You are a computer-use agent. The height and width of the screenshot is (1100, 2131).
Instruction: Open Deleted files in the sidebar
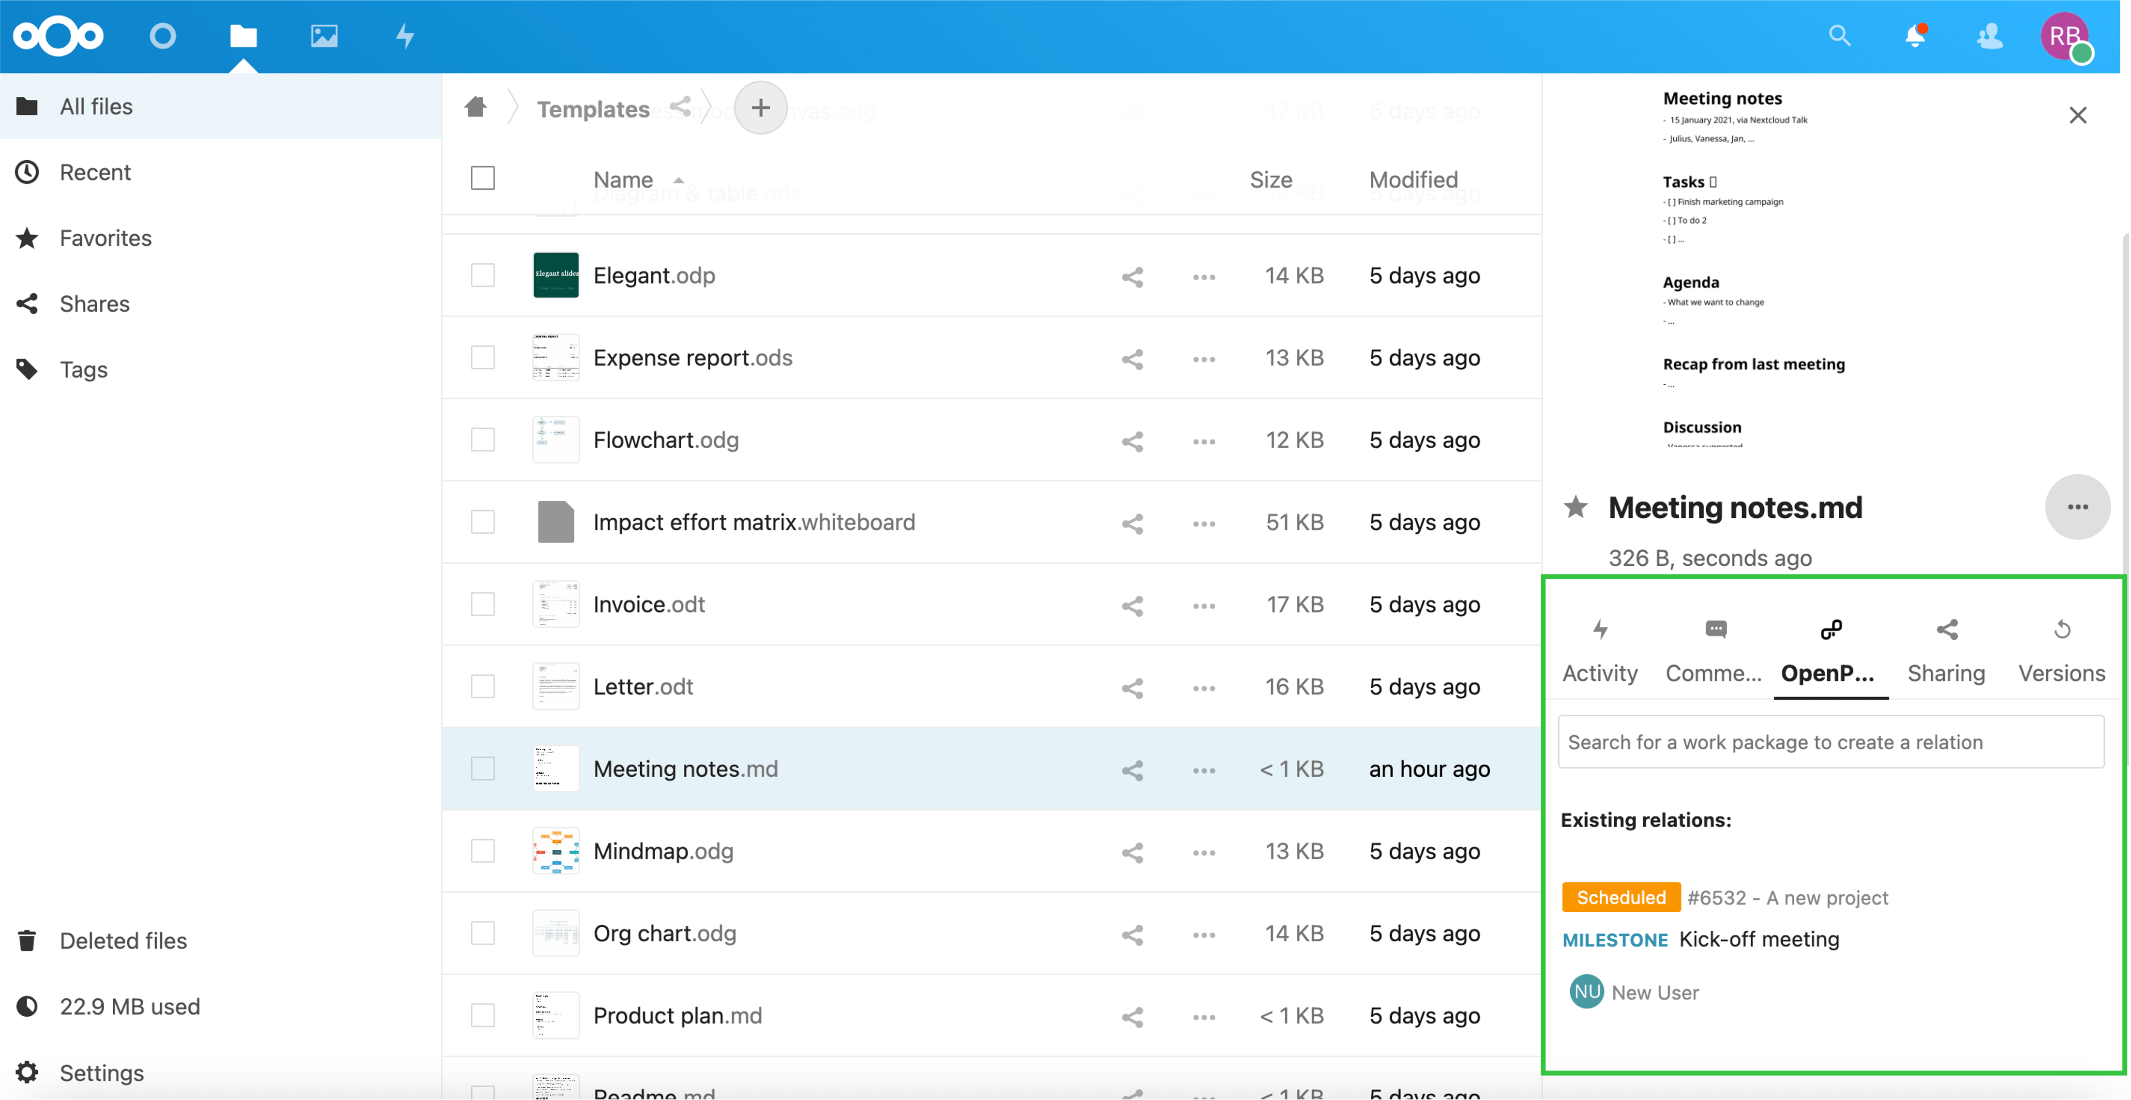click(122, 940)
